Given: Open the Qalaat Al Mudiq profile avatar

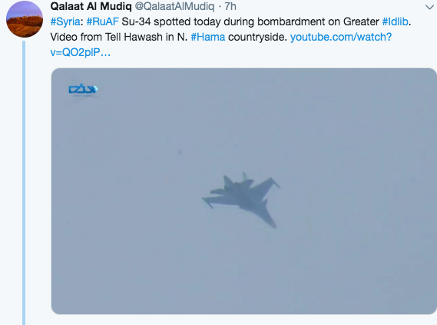Looking at the screenshot, I should 25,19.
